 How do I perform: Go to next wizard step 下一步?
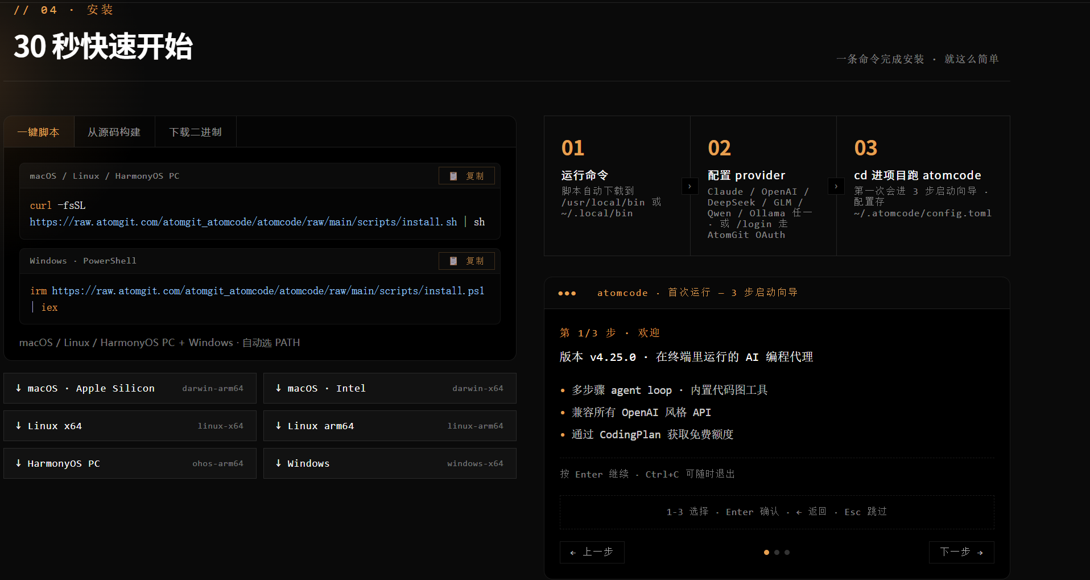[961, 552]
